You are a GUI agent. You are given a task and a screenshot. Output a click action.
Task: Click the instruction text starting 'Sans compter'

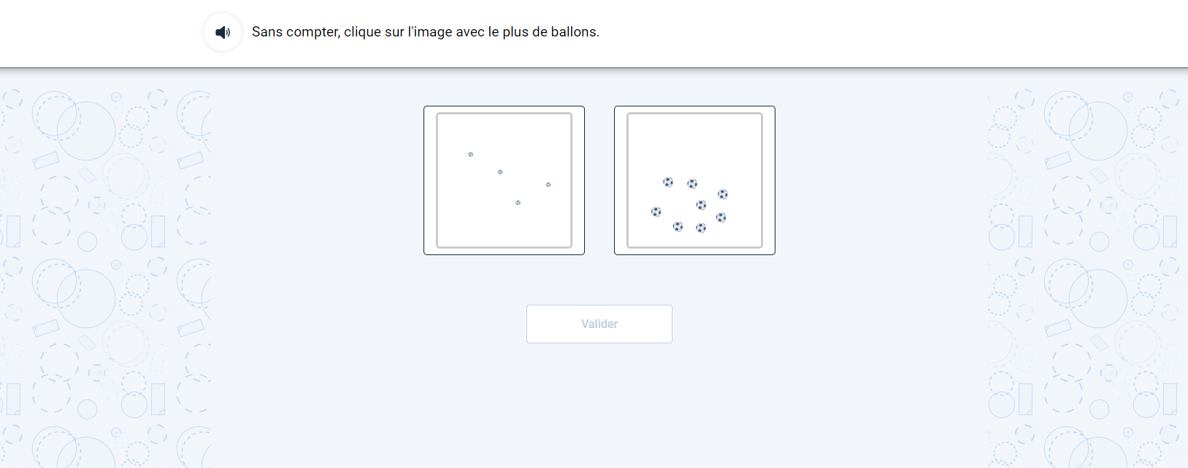[x=425, y=32]
